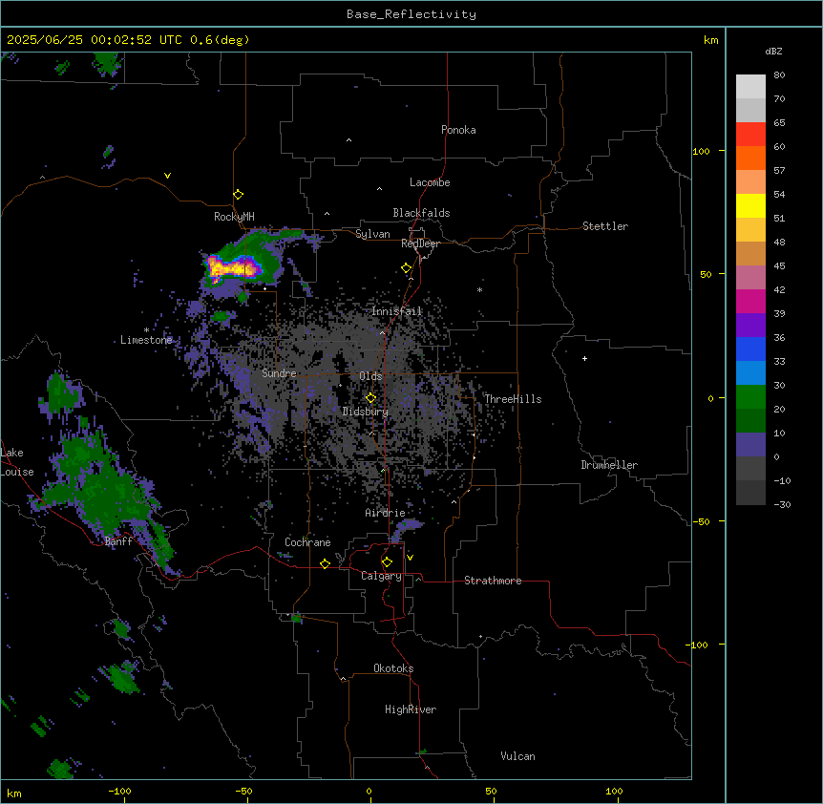Click the Okotoks city label

(x=393, y=668)
